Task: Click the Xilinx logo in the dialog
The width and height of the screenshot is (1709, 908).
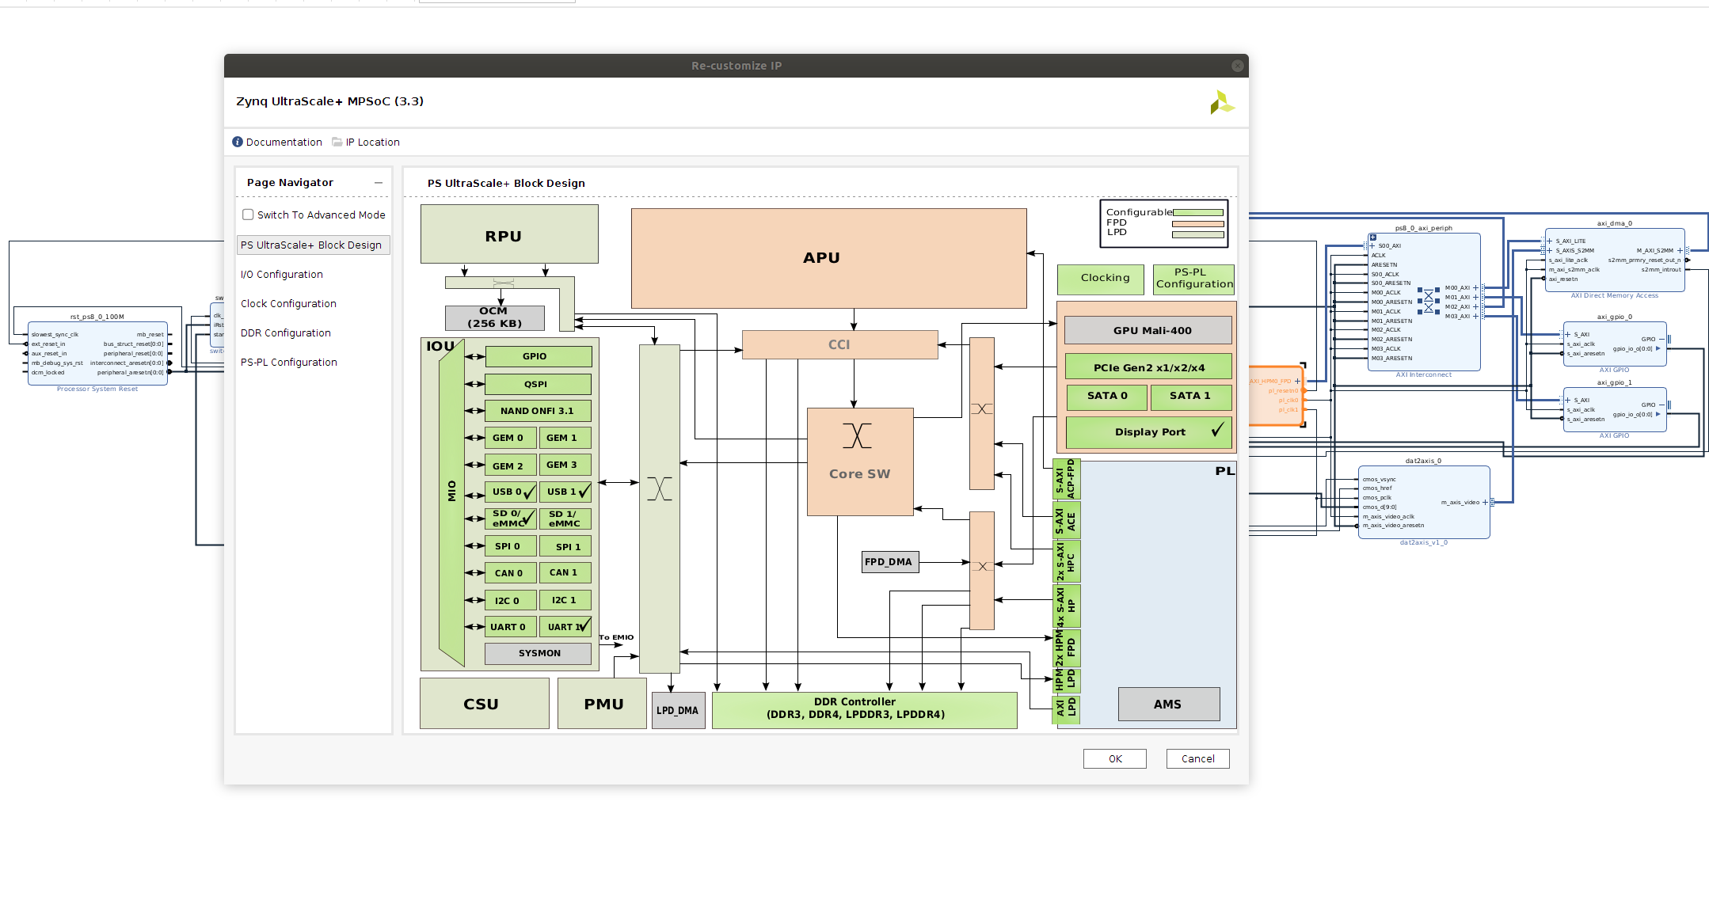Action: (x=1220, y=101)
